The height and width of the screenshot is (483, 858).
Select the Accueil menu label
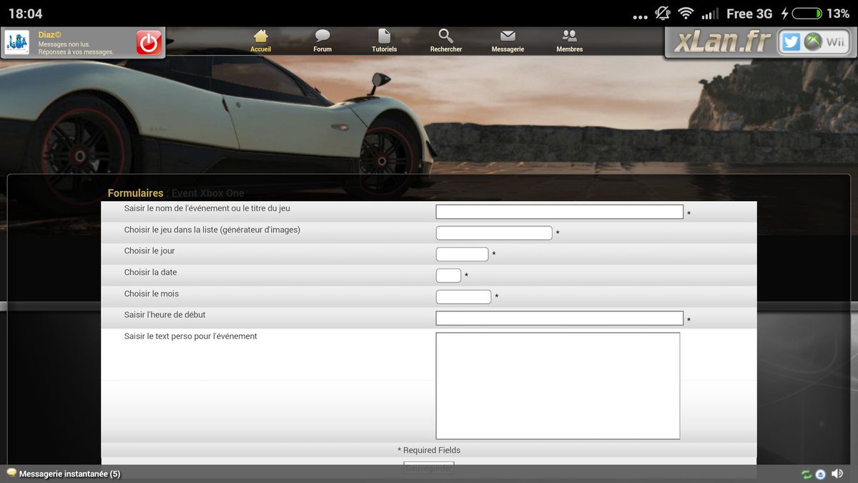(x=261, y=49)
